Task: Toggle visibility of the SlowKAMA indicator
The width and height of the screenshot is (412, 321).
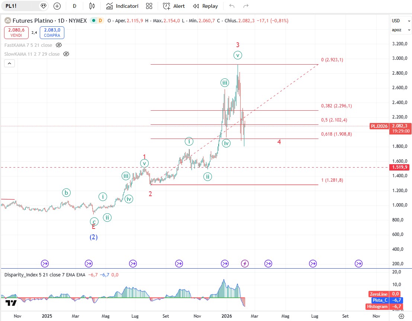Action: pyautogui.click(x=66, y=54)
